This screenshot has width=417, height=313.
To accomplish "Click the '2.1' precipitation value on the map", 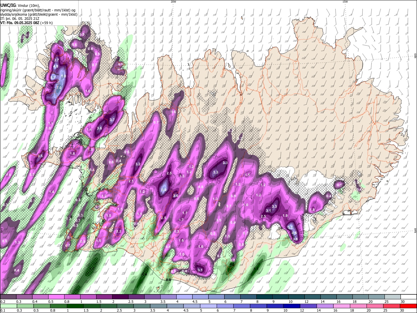I will point(131,181).
